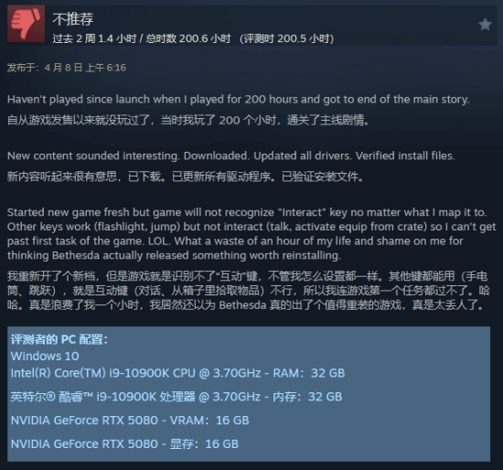The width and height of the screenshot is (503, 470).
Task: Select the sentence starting "Haven't played since launch"
Action: [x=238, y=100]
